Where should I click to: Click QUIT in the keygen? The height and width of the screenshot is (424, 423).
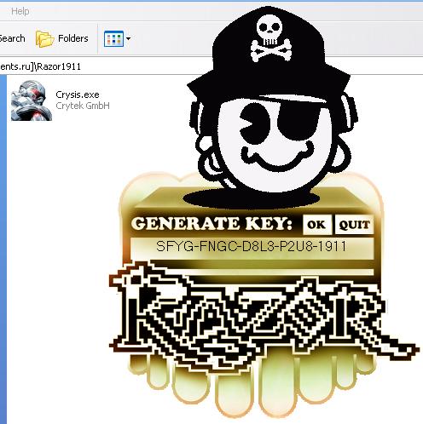pos(354,225)
